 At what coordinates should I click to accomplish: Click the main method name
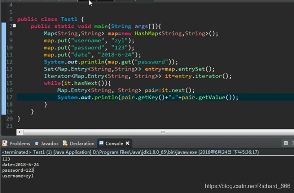(101, 26)
